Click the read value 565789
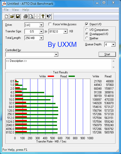 coord(109,132)
